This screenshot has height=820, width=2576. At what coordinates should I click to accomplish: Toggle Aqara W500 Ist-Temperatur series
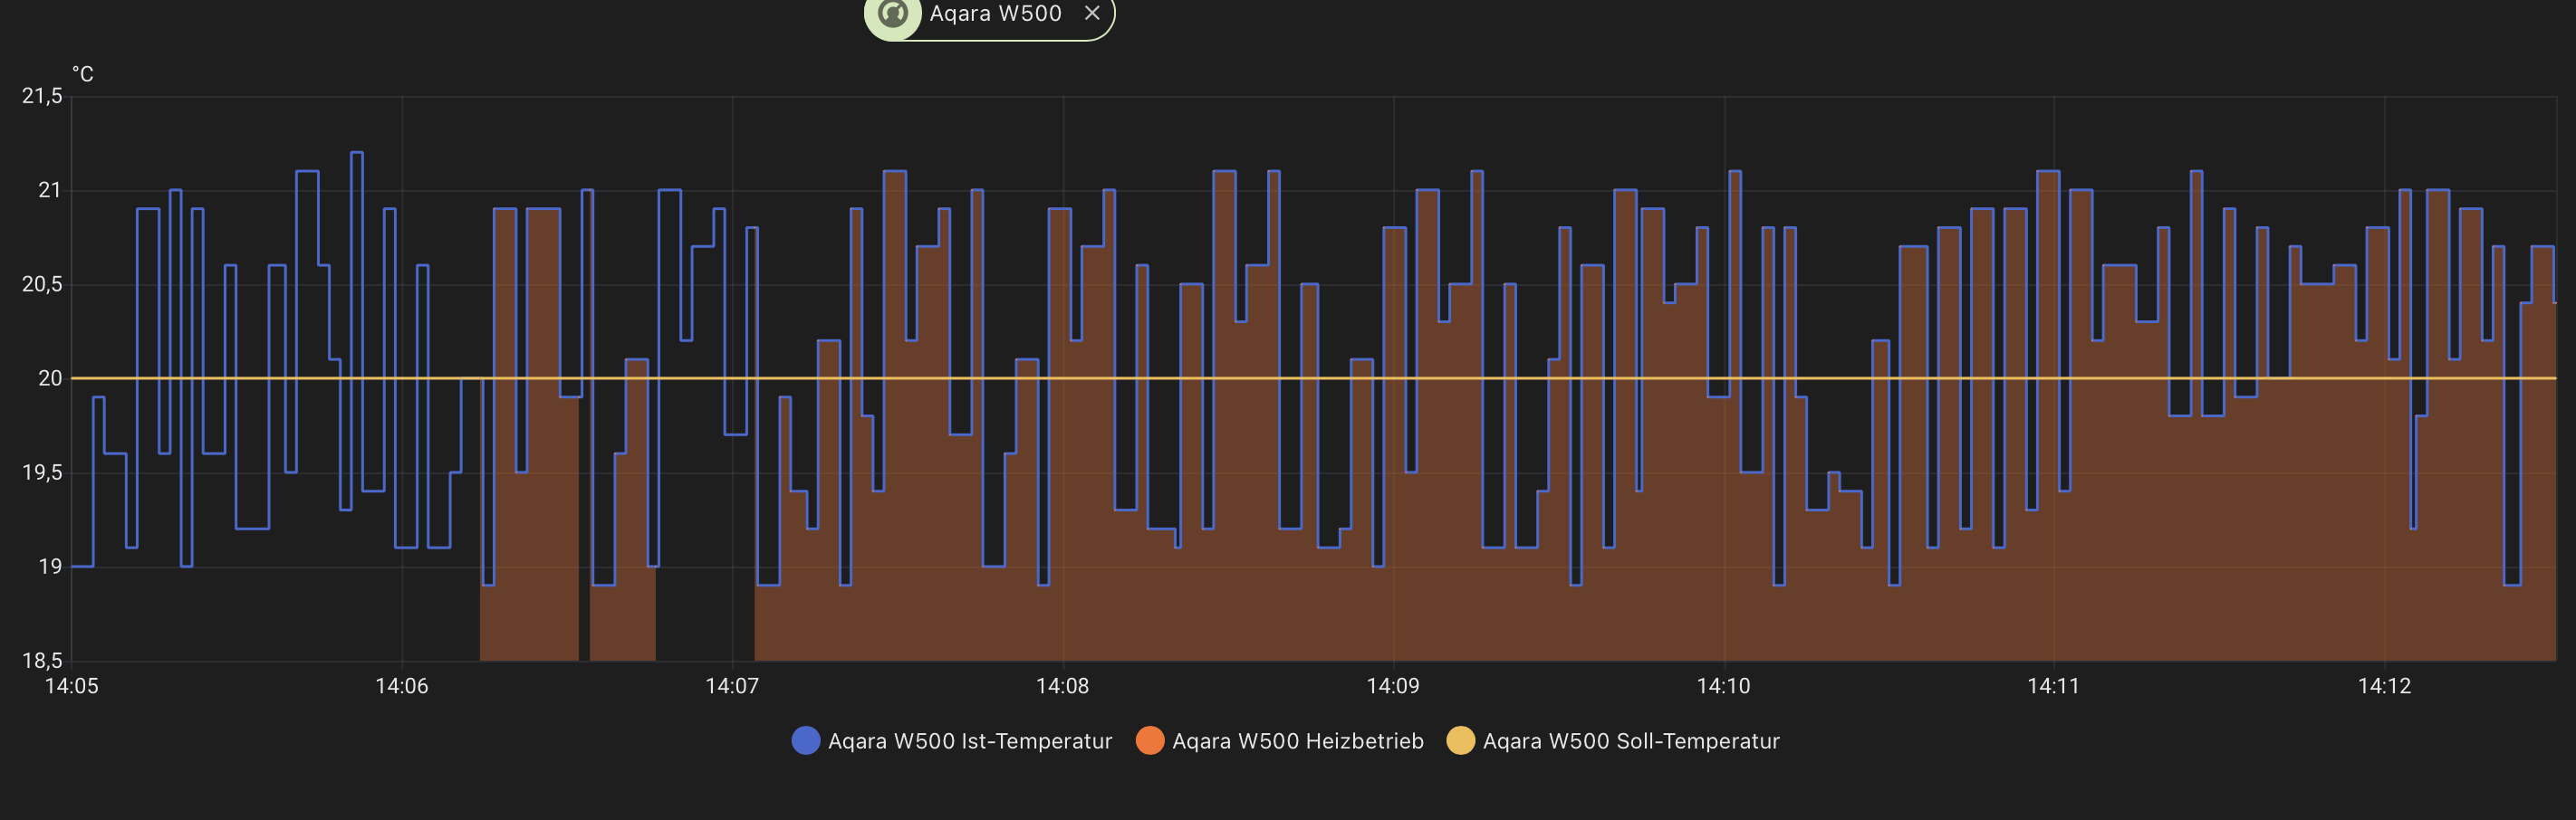951,741
